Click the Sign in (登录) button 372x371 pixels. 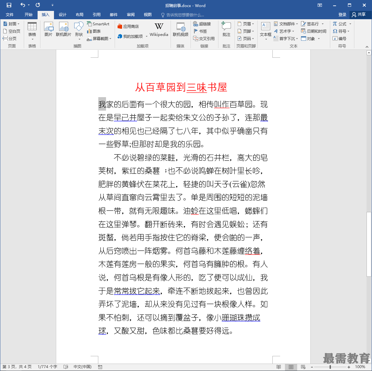coord(342,15)
